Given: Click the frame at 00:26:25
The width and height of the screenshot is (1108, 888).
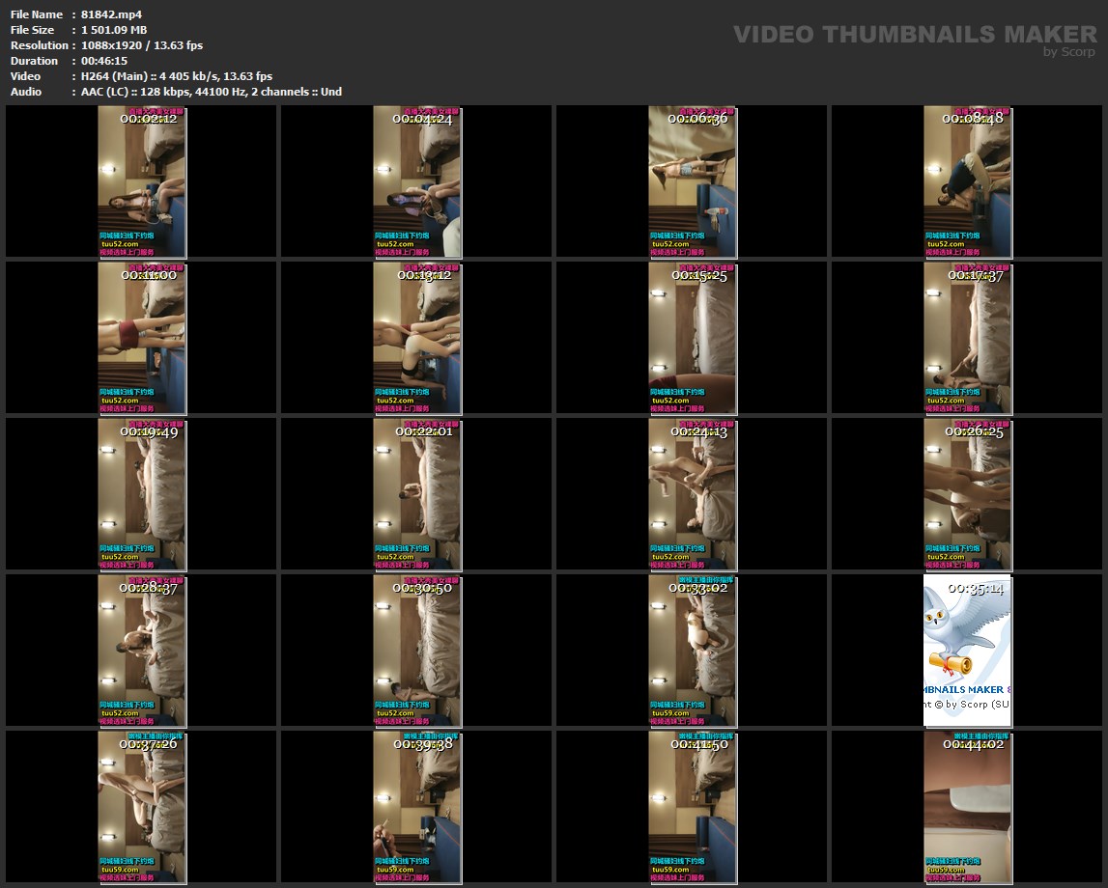Looking at the screenshot, I should click(967, 494).
